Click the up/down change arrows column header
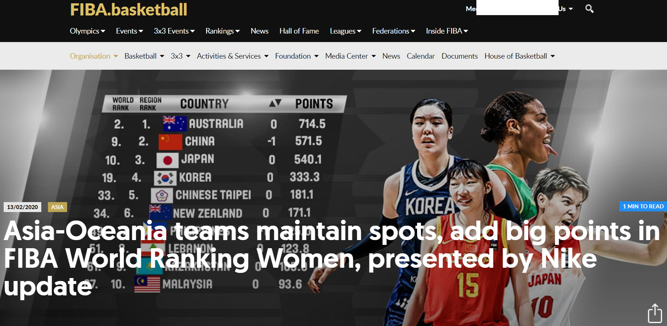Image resolution: width=667 pixels, height=326 pixels. pos(275,103)
